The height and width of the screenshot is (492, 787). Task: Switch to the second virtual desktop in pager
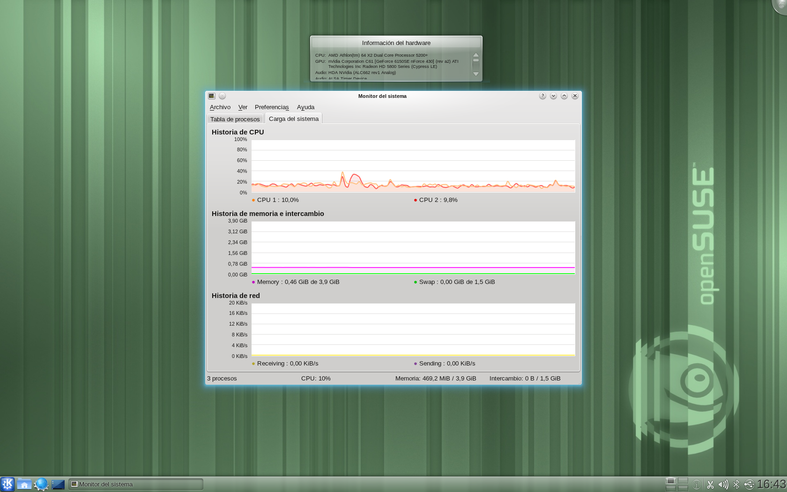pyautogui.click(x=683, y=481)
